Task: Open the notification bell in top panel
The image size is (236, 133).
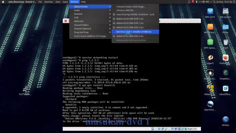Action: click(189, 2)
